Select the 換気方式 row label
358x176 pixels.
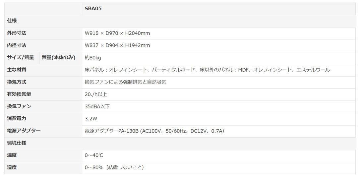[17, 82]
